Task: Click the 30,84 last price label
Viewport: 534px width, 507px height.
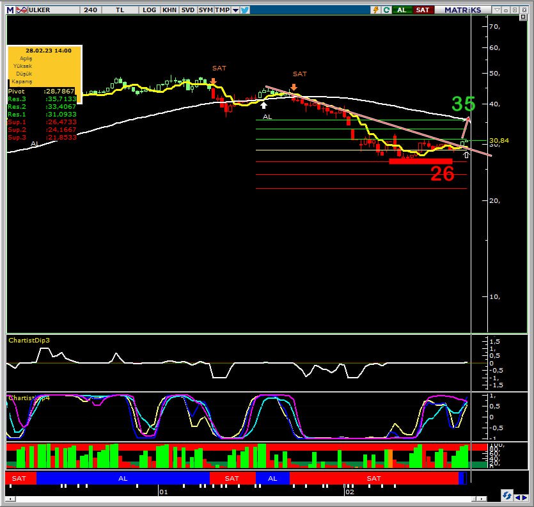Action: tap(499, 140)
